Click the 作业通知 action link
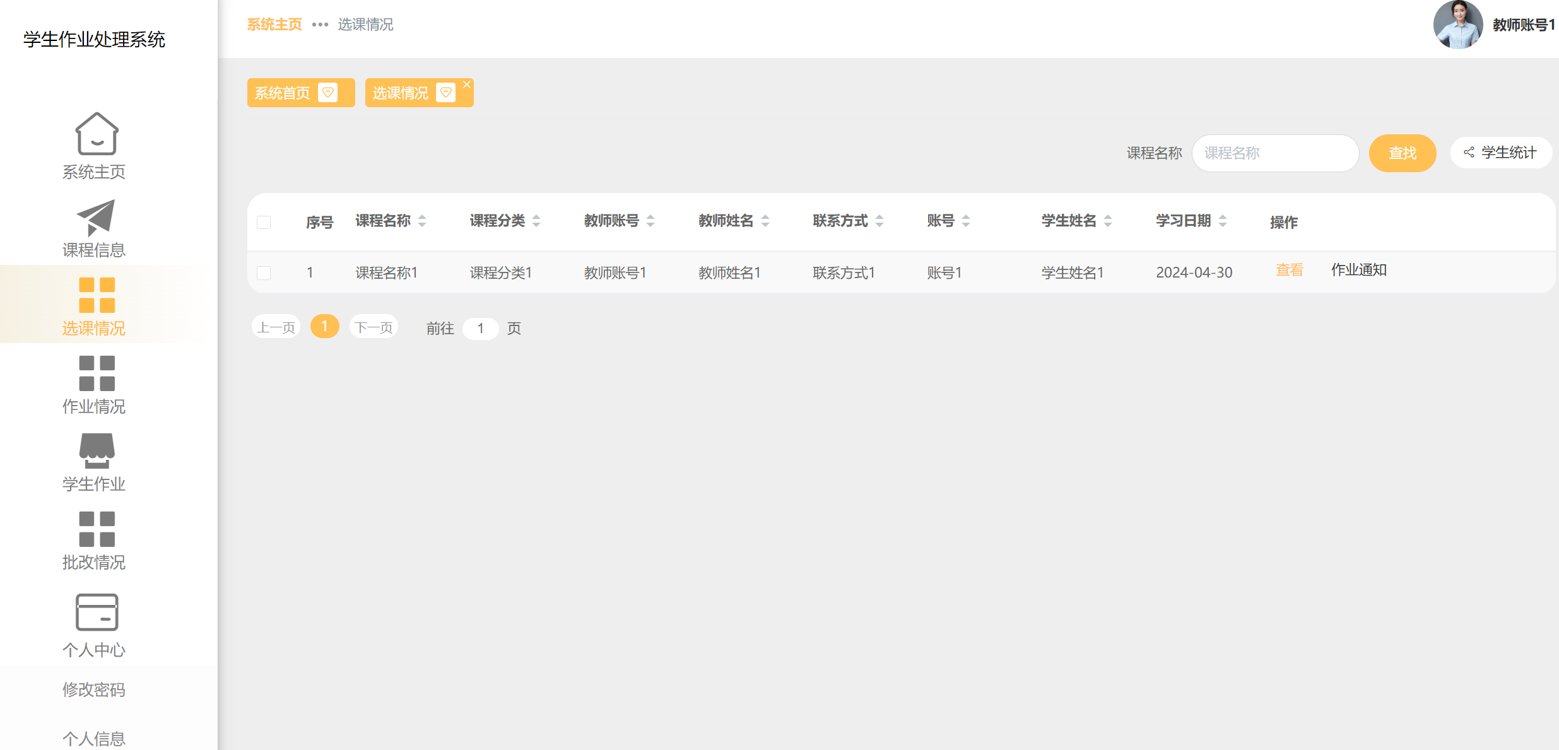The height and width of the screenshot is (750, 1559). click(x=1358, y=270)
